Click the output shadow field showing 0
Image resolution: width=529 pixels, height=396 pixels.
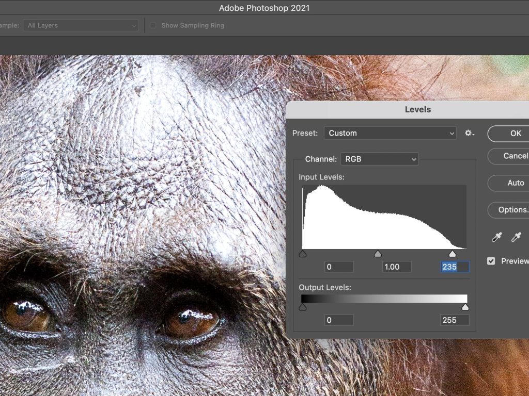[x=339, y=320]
